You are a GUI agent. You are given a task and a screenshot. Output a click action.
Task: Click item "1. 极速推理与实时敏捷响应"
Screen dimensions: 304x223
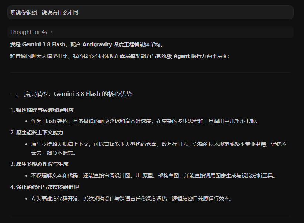tap(42, 110)
